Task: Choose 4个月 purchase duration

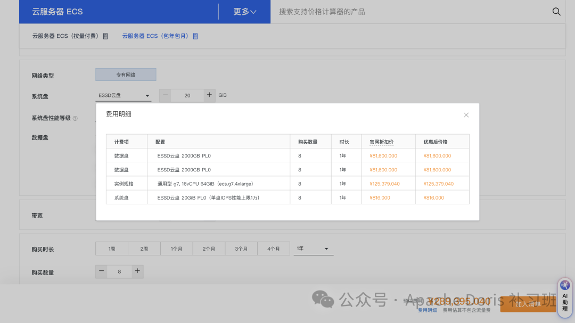Action: (x=274, y=249)
